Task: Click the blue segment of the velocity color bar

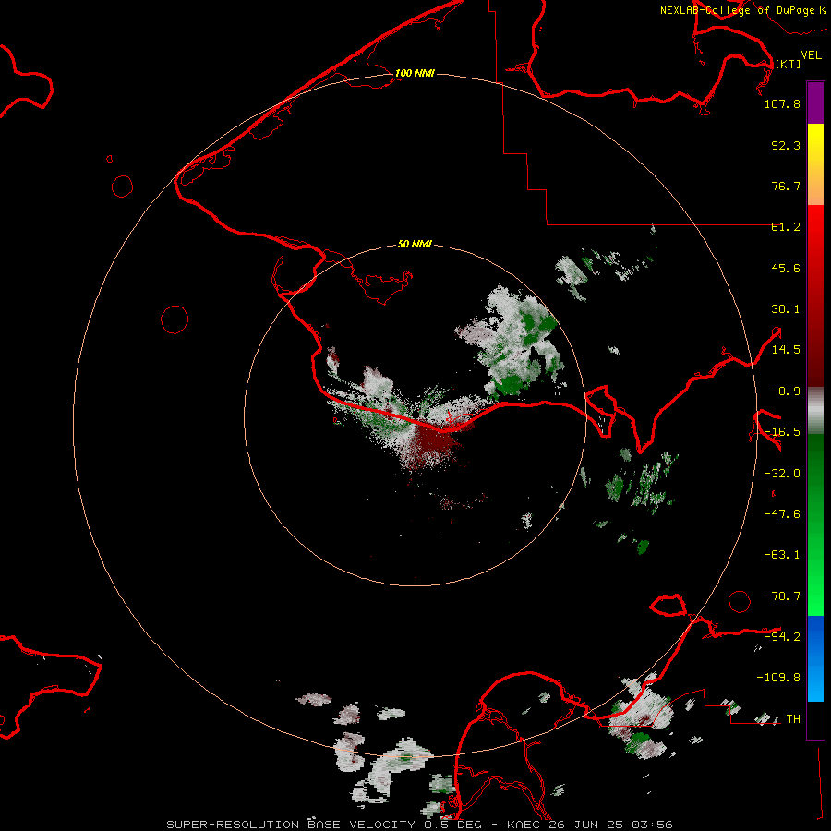Action: click(815, 658)
